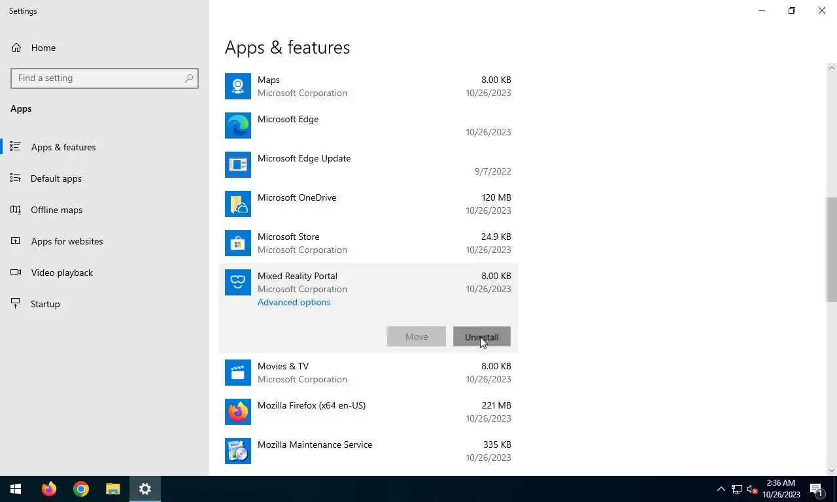Click the 24.9 KB size of Microsoft Store

pos(496,237)
